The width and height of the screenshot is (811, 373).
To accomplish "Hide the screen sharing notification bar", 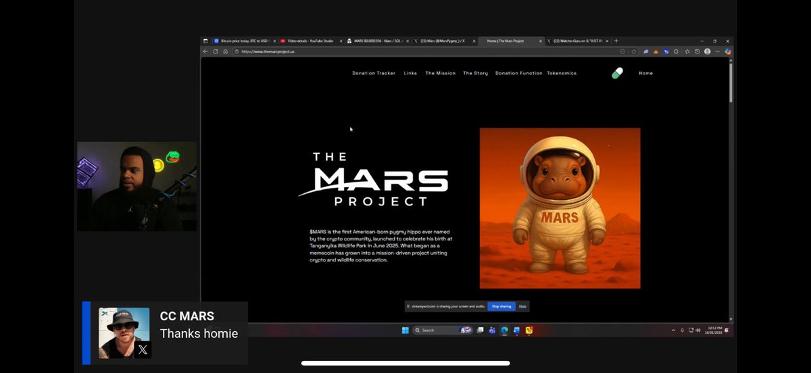I will click(522, 306).
